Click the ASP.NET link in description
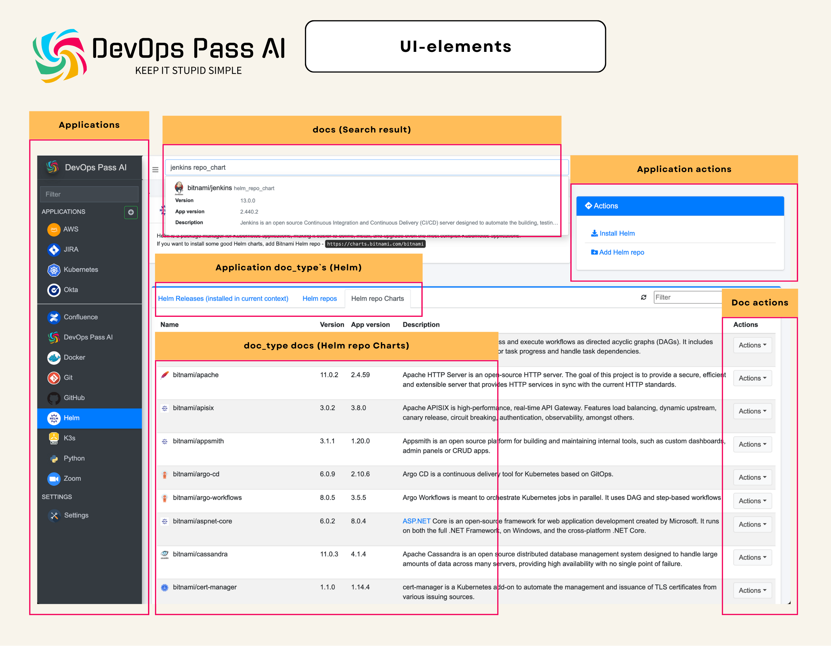831x646 pixels. 416,521
